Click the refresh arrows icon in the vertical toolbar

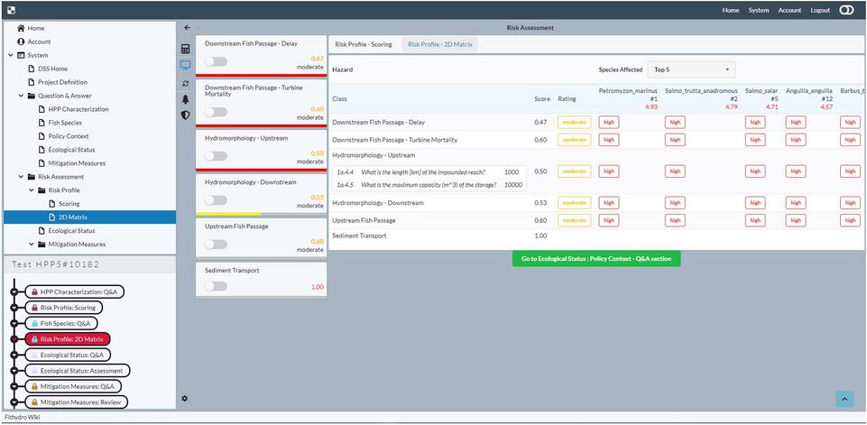[x=185, y=83]
